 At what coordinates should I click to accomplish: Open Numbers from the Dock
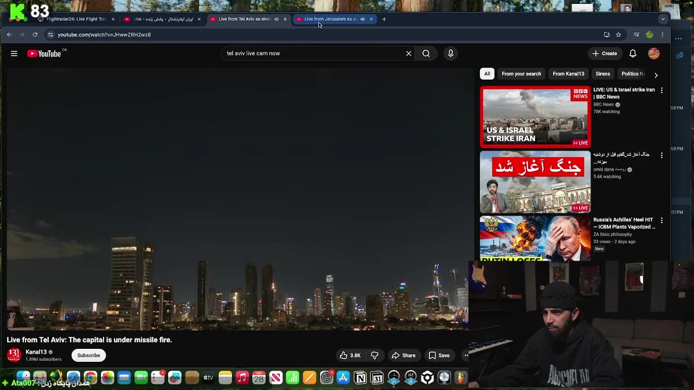pos(292,378)
